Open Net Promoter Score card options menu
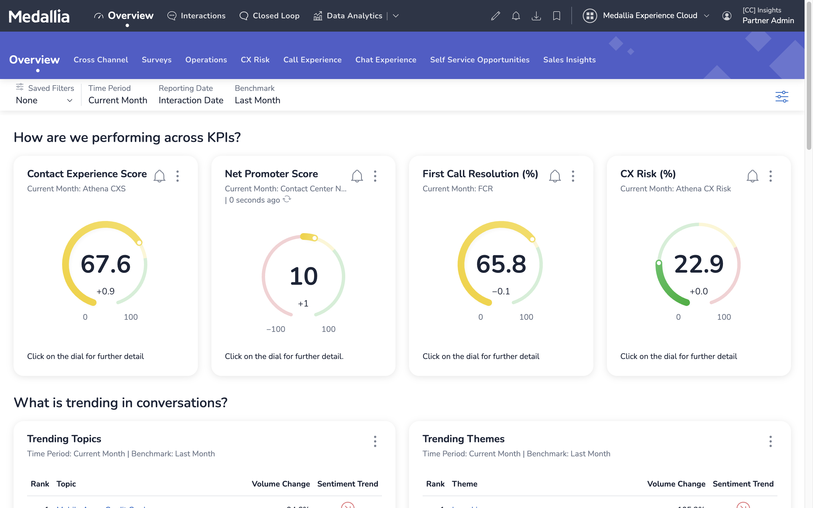Viewport: 813px width, 508px height. point(375,176)
